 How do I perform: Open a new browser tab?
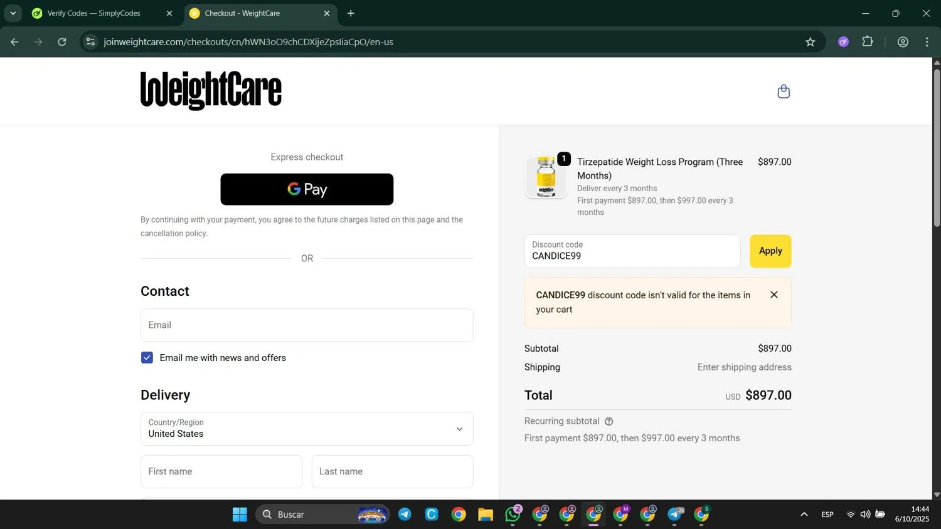click(x=351, y=13)
